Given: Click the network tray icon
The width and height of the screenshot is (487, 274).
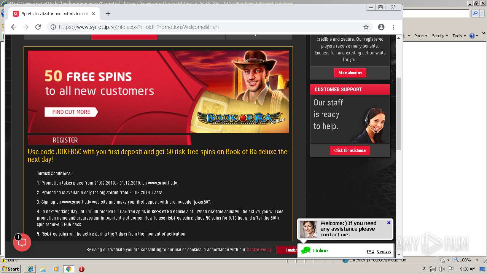Looking at the screenshot, I should (x=433, y=269).
